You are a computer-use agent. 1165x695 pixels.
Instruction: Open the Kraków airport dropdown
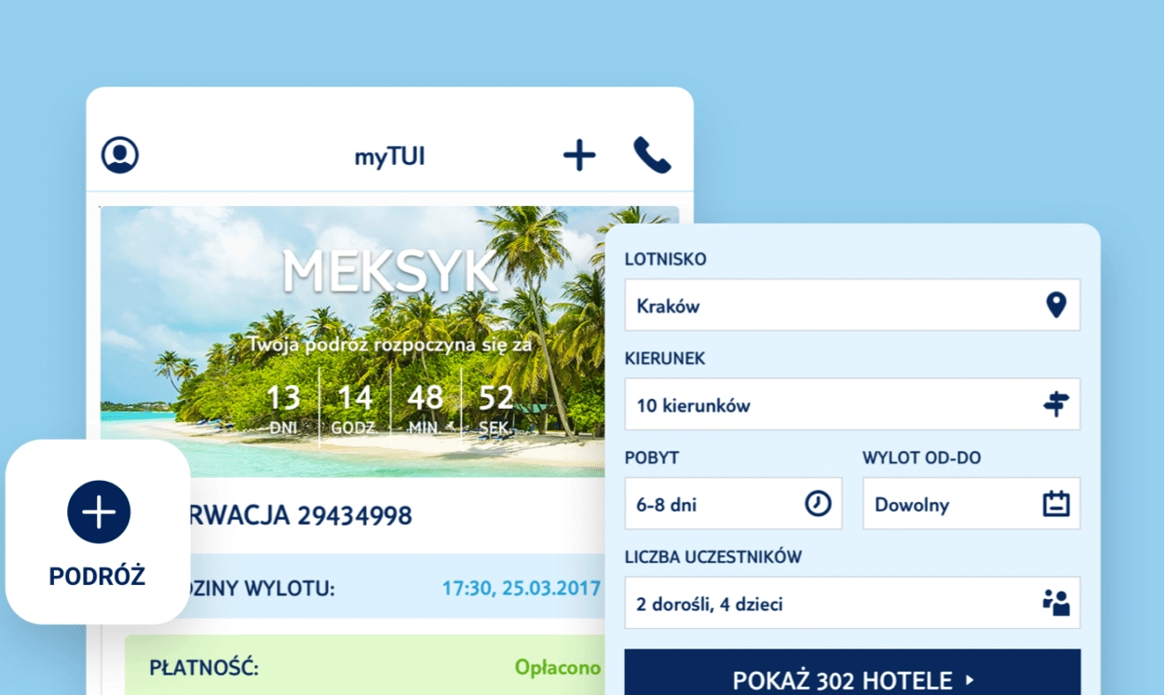pyautogui.click(x=852, y=305)
